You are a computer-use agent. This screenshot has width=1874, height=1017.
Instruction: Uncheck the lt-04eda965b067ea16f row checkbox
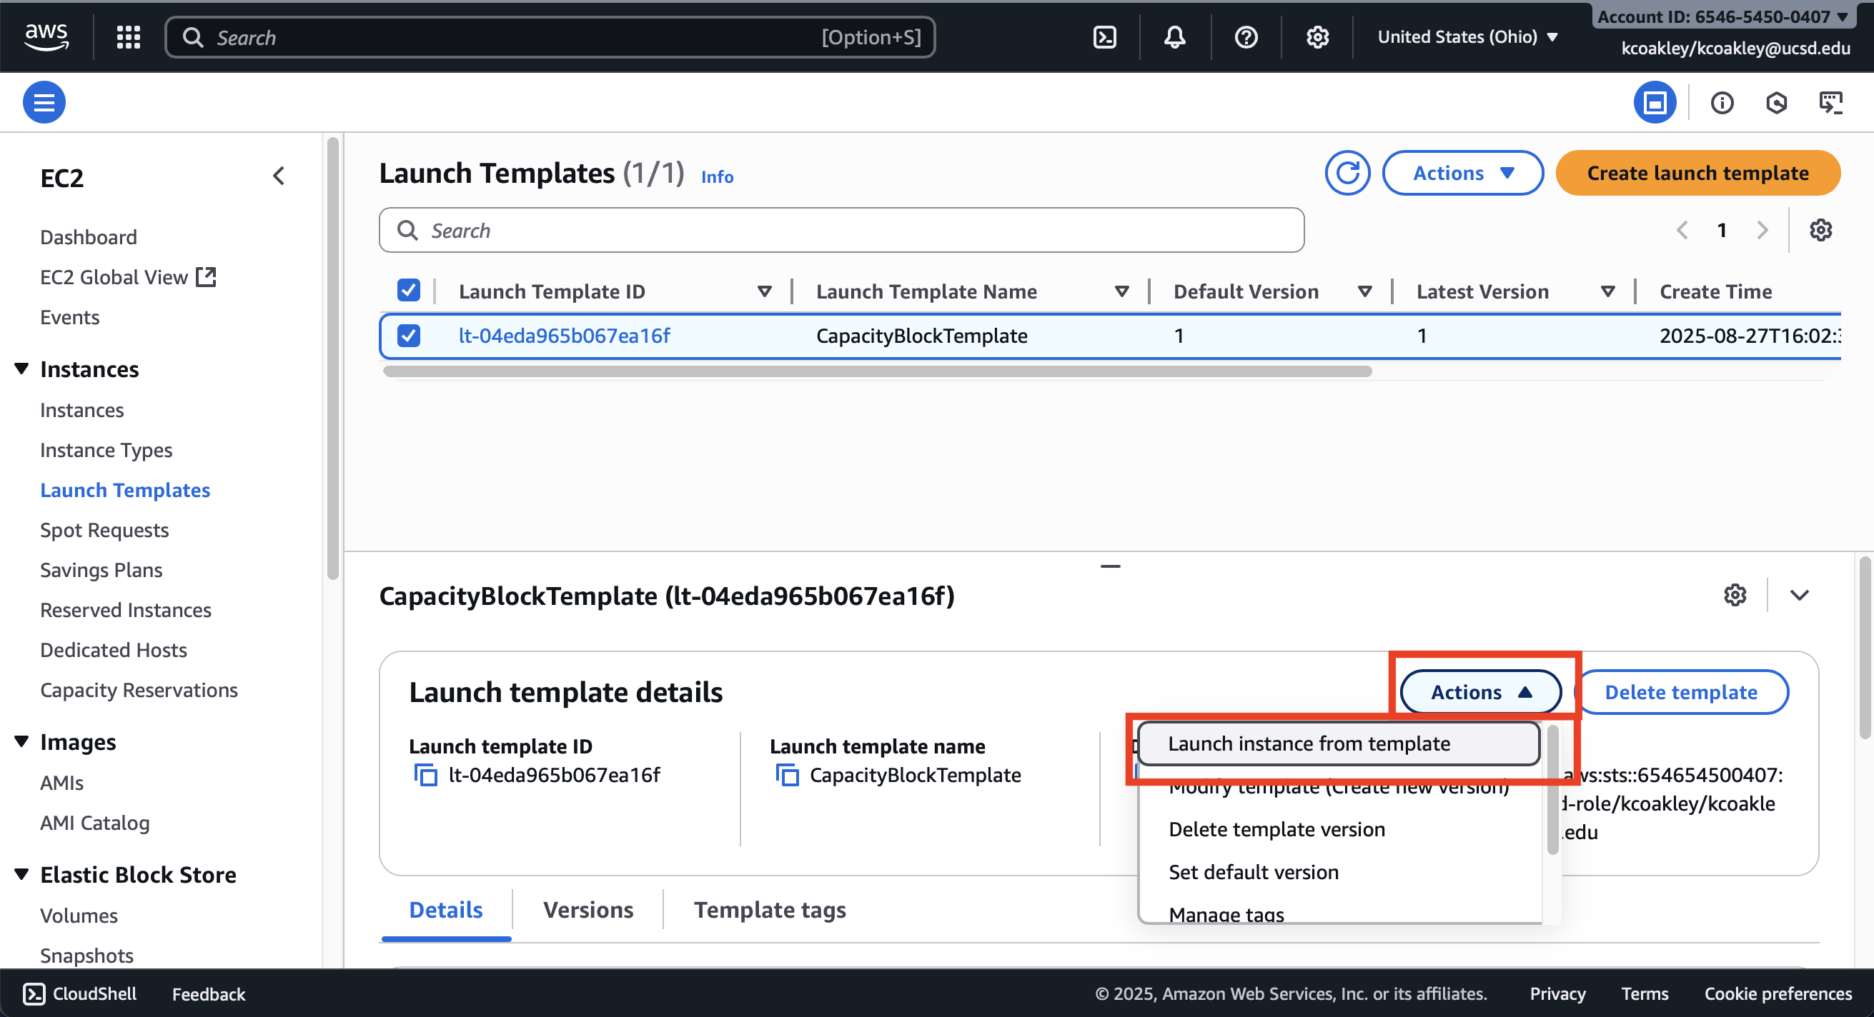[x=409, y=335]
